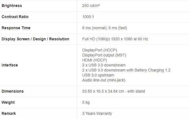Viewport: 189px width, 119px height.
Task: Click the Brightness row label
Action: 12,6
